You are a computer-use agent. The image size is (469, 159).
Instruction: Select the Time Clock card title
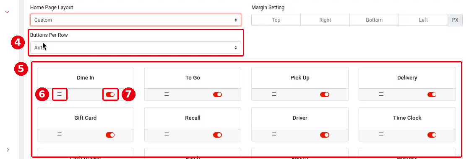407,118
